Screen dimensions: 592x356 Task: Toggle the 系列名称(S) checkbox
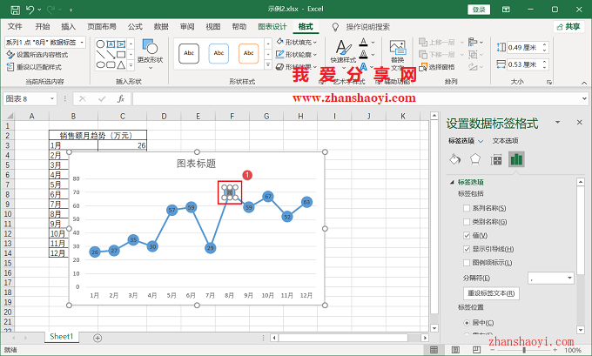(467, 208)
